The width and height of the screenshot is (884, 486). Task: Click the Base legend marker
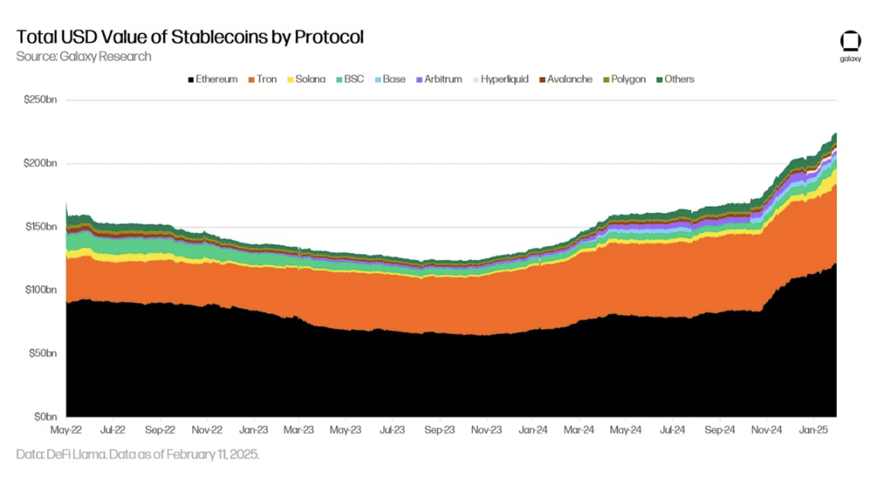[x=389, y=79]
